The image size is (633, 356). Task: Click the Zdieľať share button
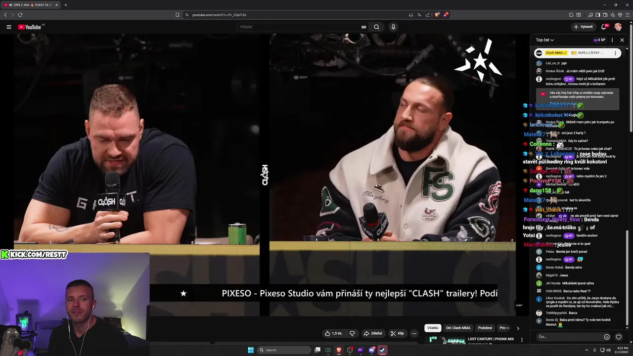tap(373, 333)
